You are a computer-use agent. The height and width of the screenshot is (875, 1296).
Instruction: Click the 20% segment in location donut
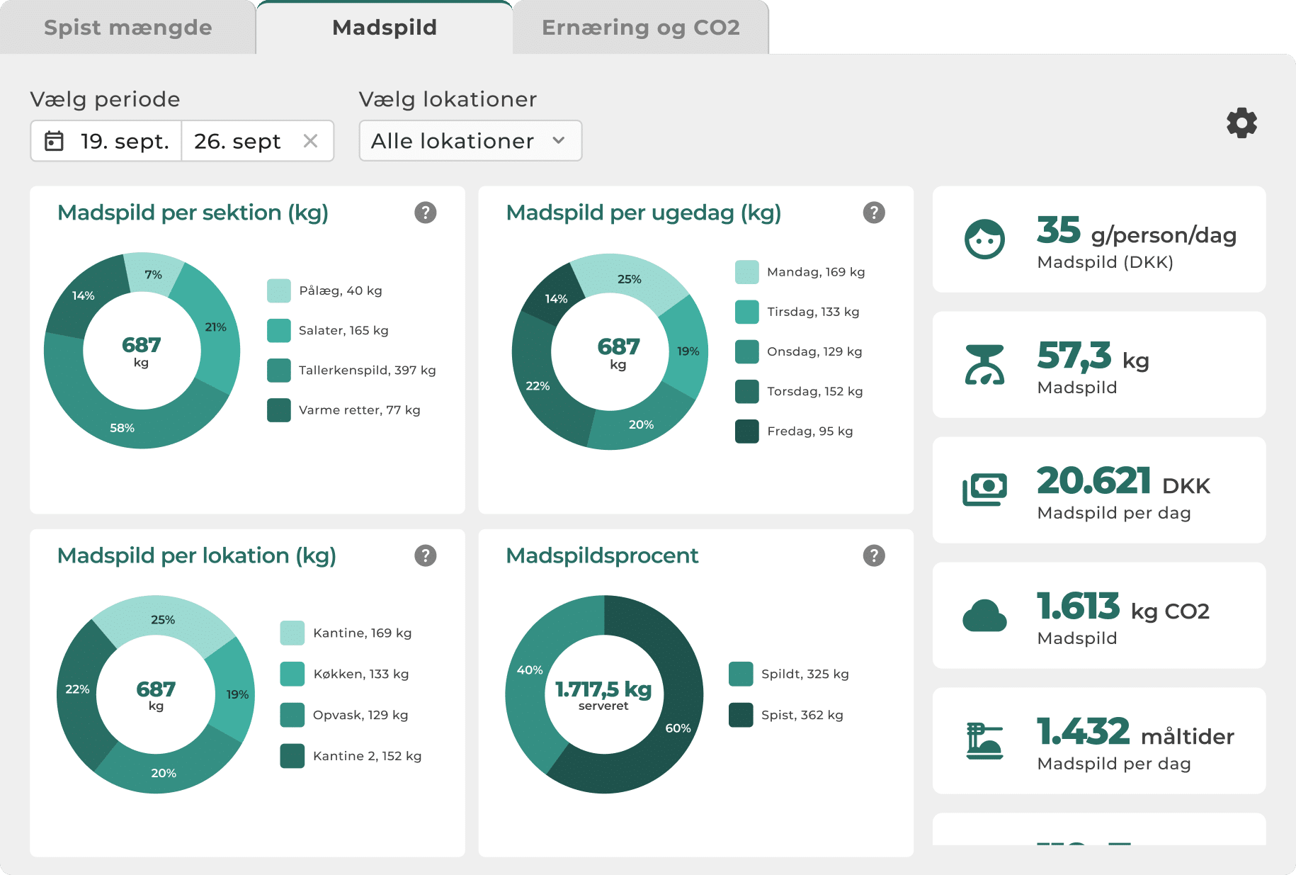(x=164, y=772)
